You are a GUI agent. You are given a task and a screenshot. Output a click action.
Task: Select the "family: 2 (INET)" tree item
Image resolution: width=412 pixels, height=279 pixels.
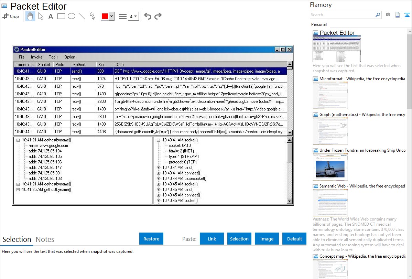tap(181, 151)
